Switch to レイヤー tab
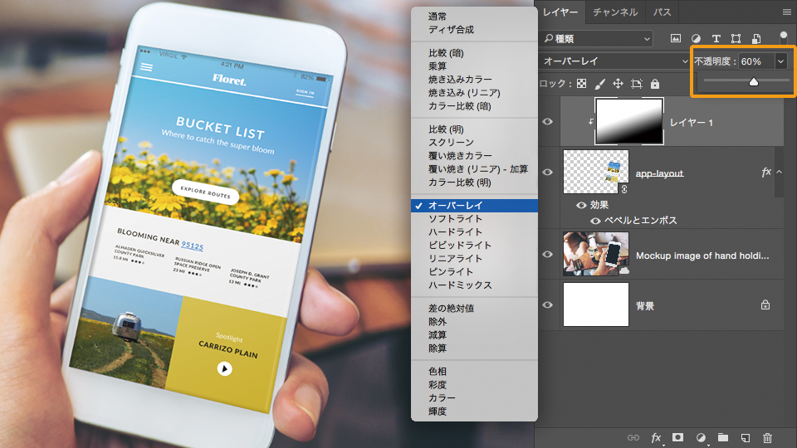This screenshot has width=797, height=448. click(x=560, y=12)
